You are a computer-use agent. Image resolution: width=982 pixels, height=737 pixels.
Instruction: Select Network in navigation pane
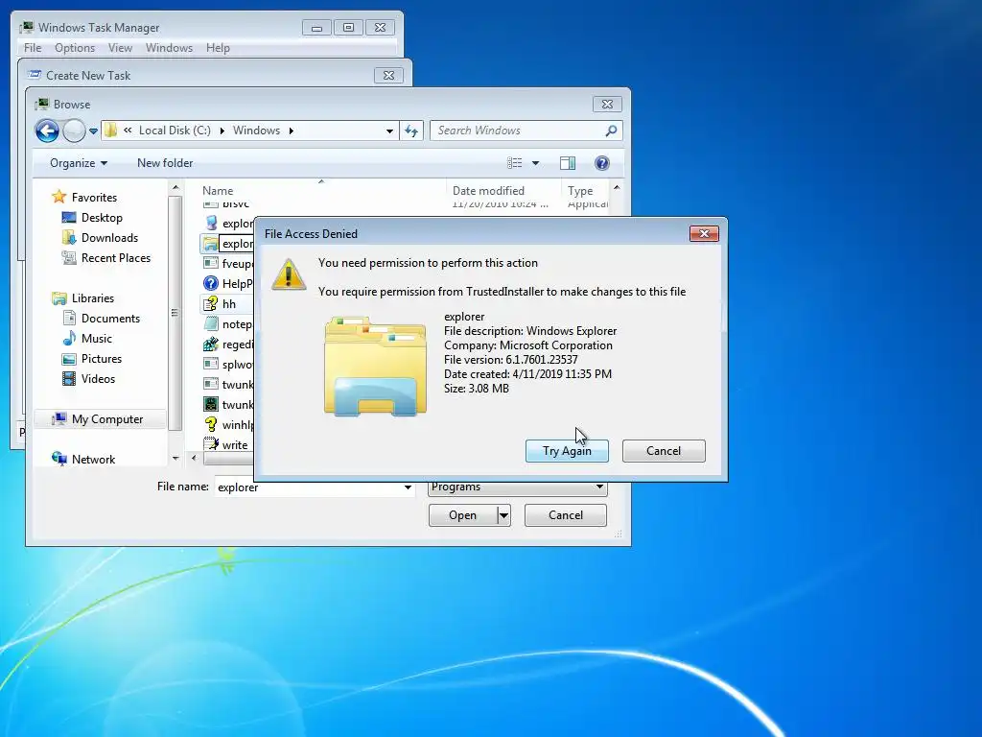[x=93, y=460]
